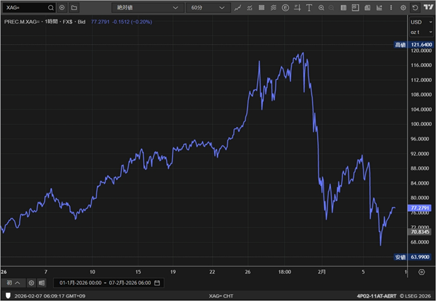Click the 77.2791 current price marker on the axis
Screen dimensions: 436x301
tap(420, 207)
